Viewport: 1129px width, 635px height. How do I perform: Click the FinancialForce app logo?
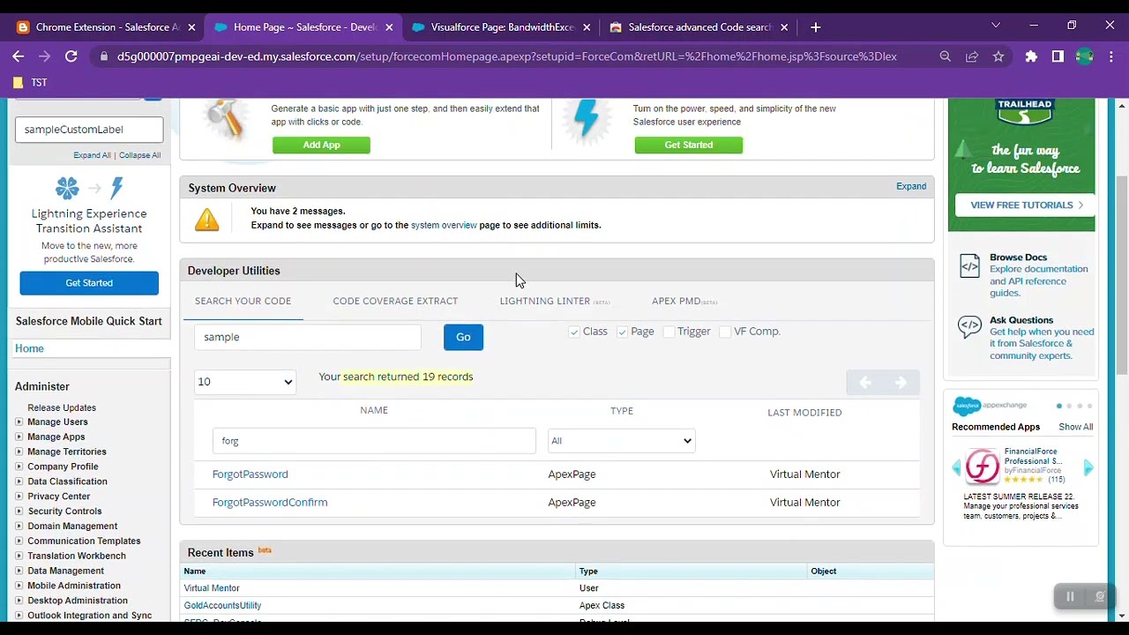coord(982,466)
